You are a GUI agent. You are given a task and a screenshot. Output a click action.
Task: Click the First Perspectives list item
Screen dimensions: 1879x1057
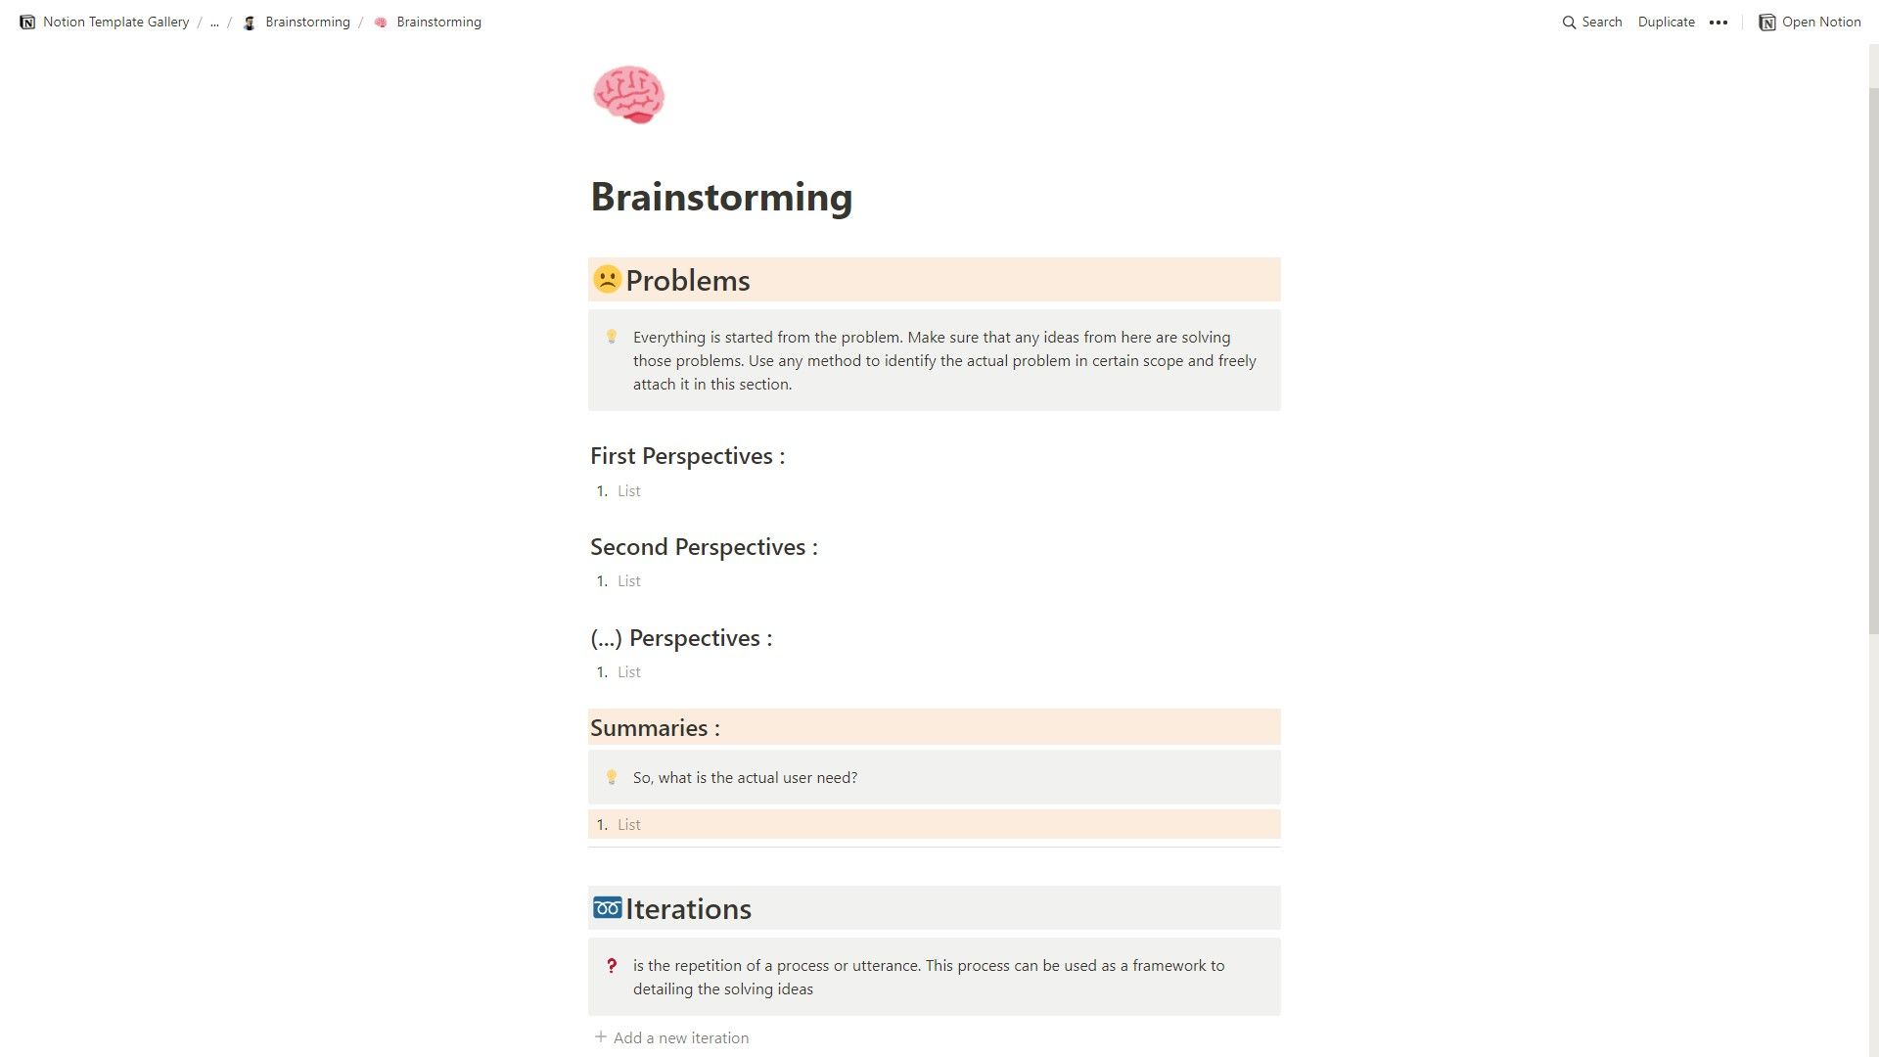[628, 490]
